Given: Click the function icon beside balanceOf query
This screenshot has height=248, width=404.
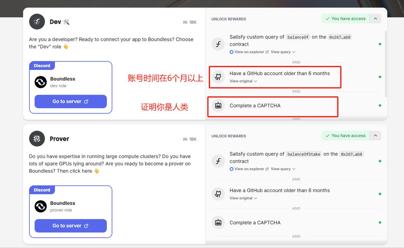Looking at the screenshot, I should (x=218, y=44).
